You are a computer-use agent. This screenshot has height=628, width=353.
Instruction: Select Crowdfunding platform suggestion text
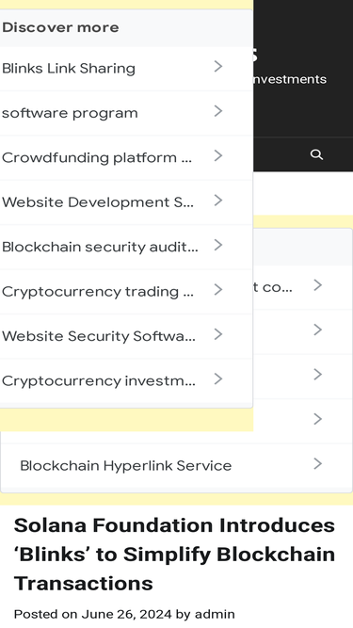pyautogui.click(x=96, y=157)
